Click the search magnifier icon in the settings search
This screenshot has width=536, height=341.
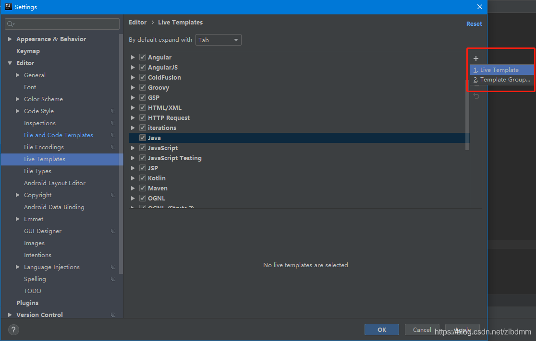click(11, 24)
